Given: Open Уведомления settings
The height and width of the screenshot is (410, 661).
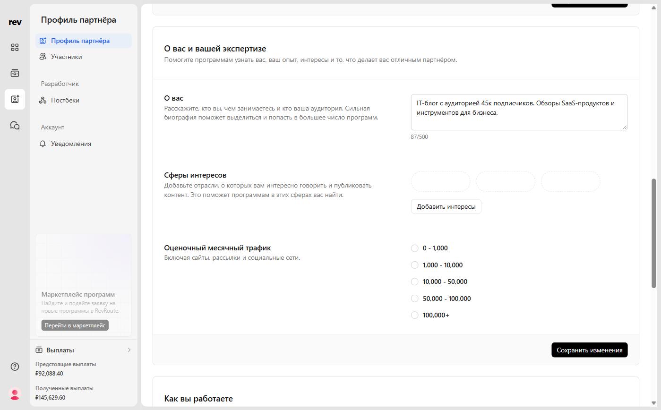Looking at the screenshot, I should click(x=84, y=144).
